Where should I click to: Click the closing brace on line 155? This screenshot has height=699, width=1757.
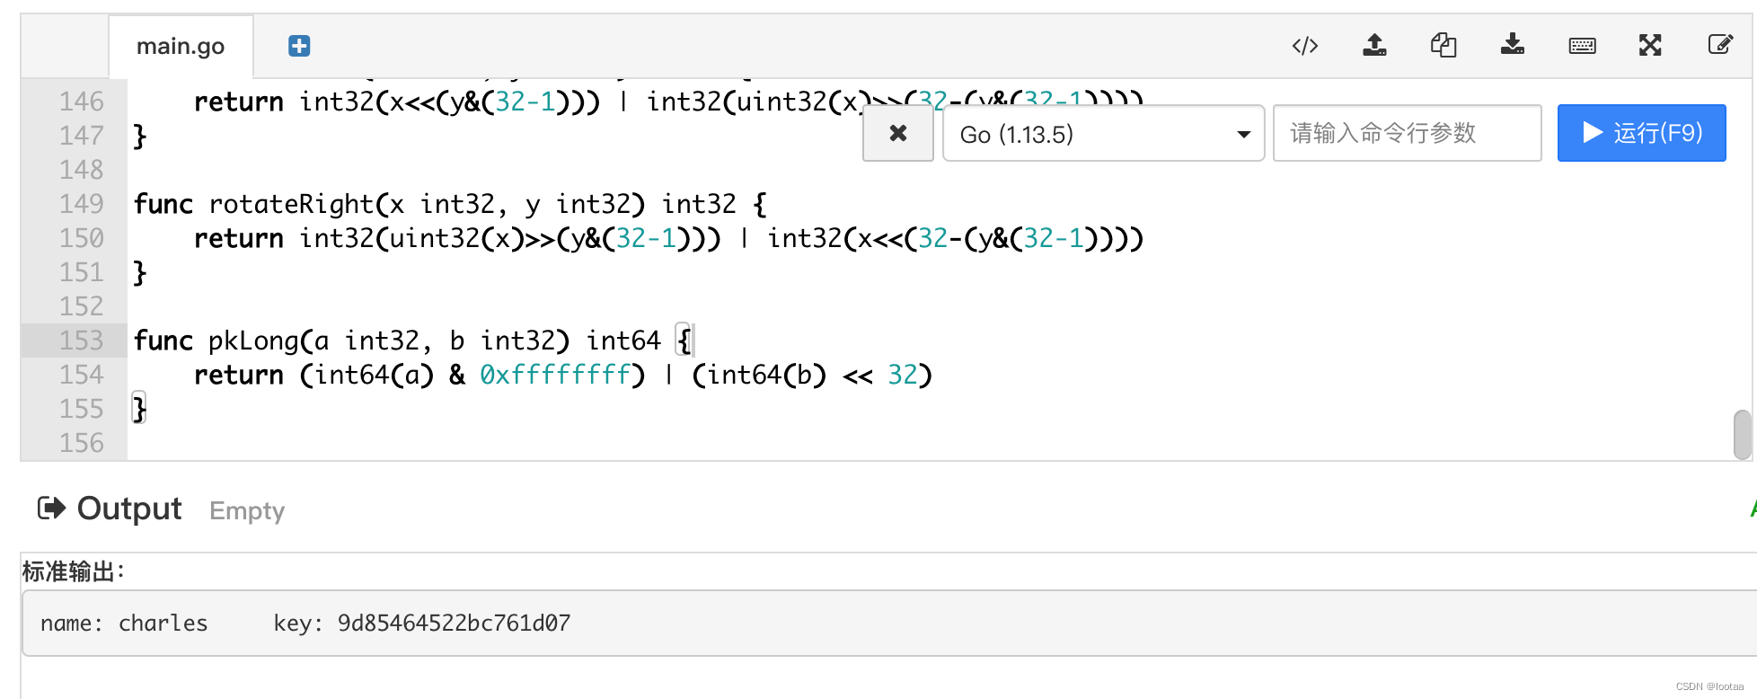[x=139, y=409]
